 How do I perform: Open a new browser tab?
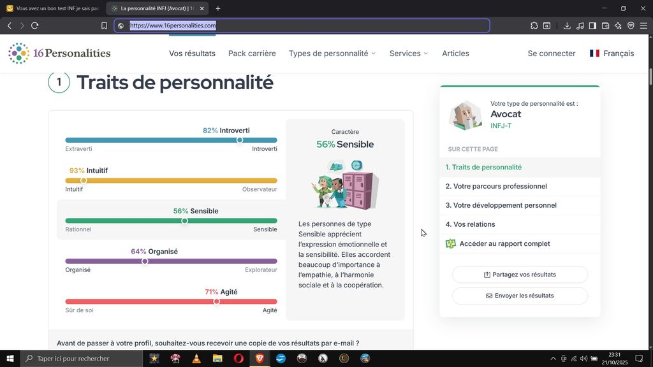click(218, 8)
